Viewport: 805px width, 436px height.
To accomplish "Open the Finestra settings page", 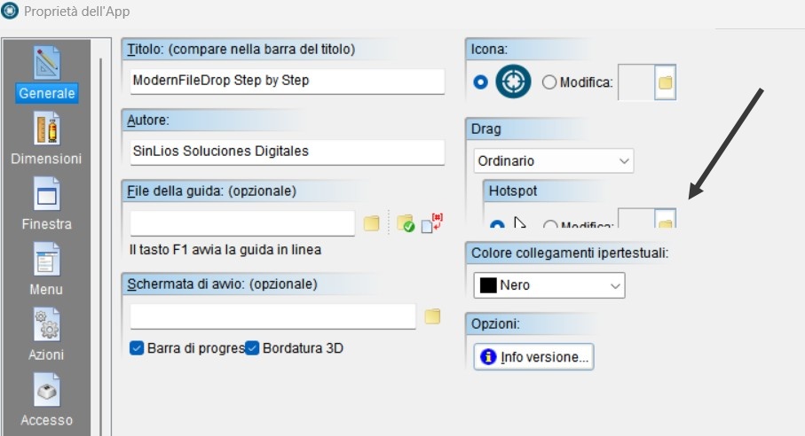I will click(x=46, y=204).
